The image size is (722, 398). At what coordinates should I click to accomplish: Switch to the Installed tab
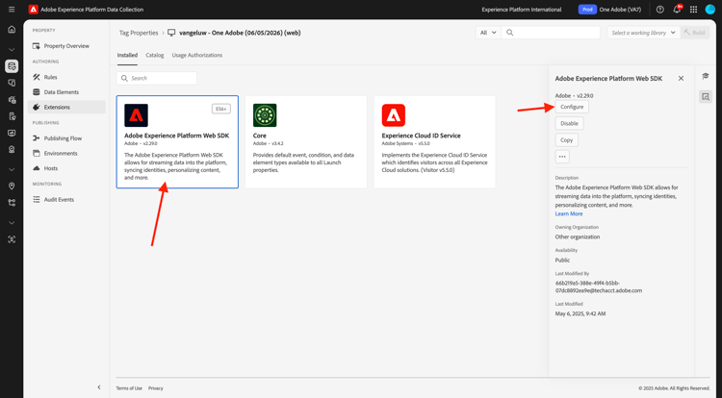[x=127, y=55]
